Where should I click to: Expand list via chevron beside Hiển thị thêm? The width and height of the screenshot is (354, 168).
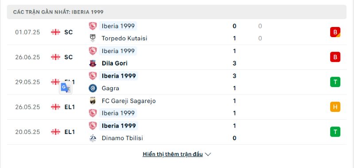coord(208,154)
